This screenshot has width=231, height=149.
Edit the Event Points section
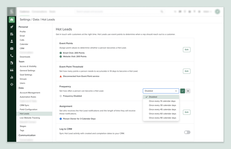point(187,50)
